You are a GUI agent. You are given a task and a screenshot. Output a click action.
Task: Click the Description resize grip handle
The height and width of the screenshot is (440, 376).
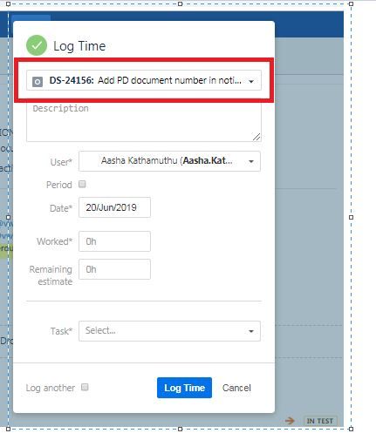256,137
